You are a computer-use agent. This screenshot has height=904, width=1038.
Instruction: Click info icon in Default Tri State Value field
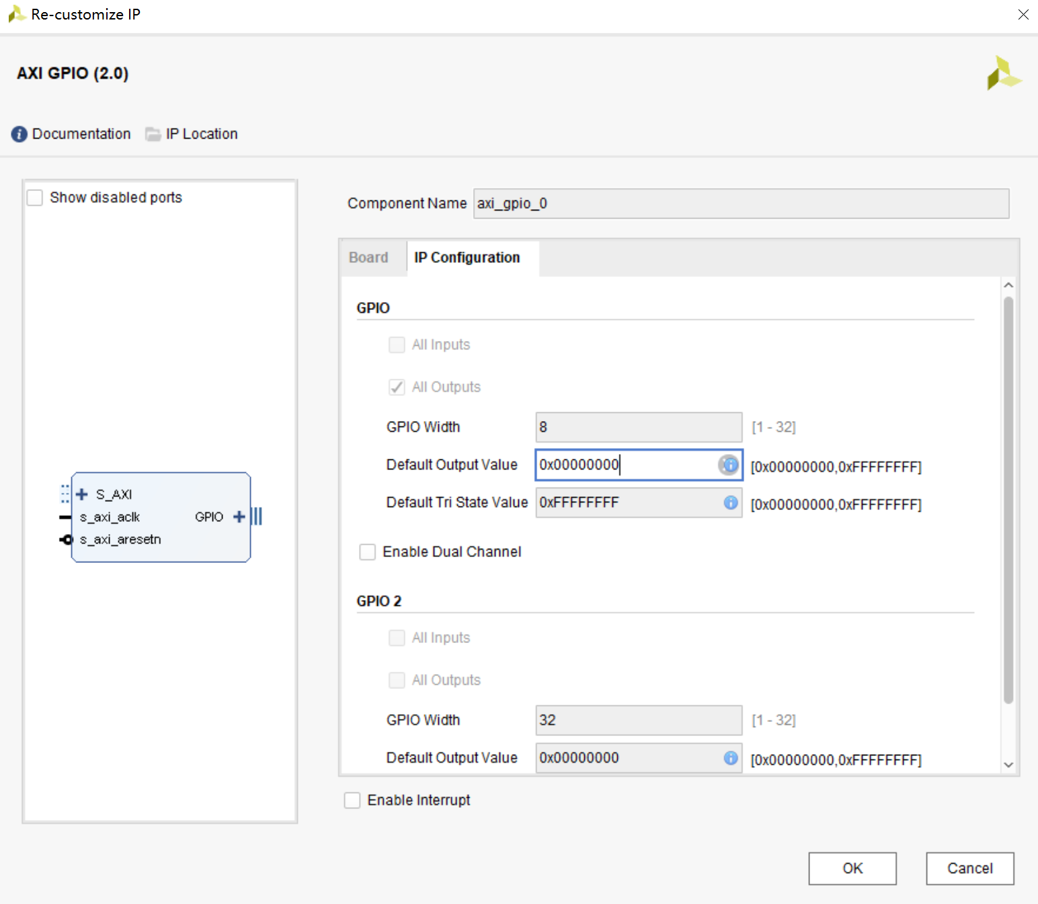[x=730, y=502]
